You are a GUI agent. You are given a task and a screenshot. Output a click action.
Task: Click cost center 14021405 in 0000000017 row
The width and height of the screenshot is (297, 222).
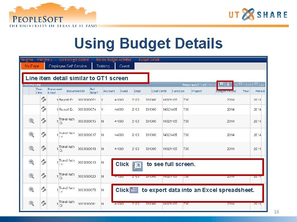point(170,135)
